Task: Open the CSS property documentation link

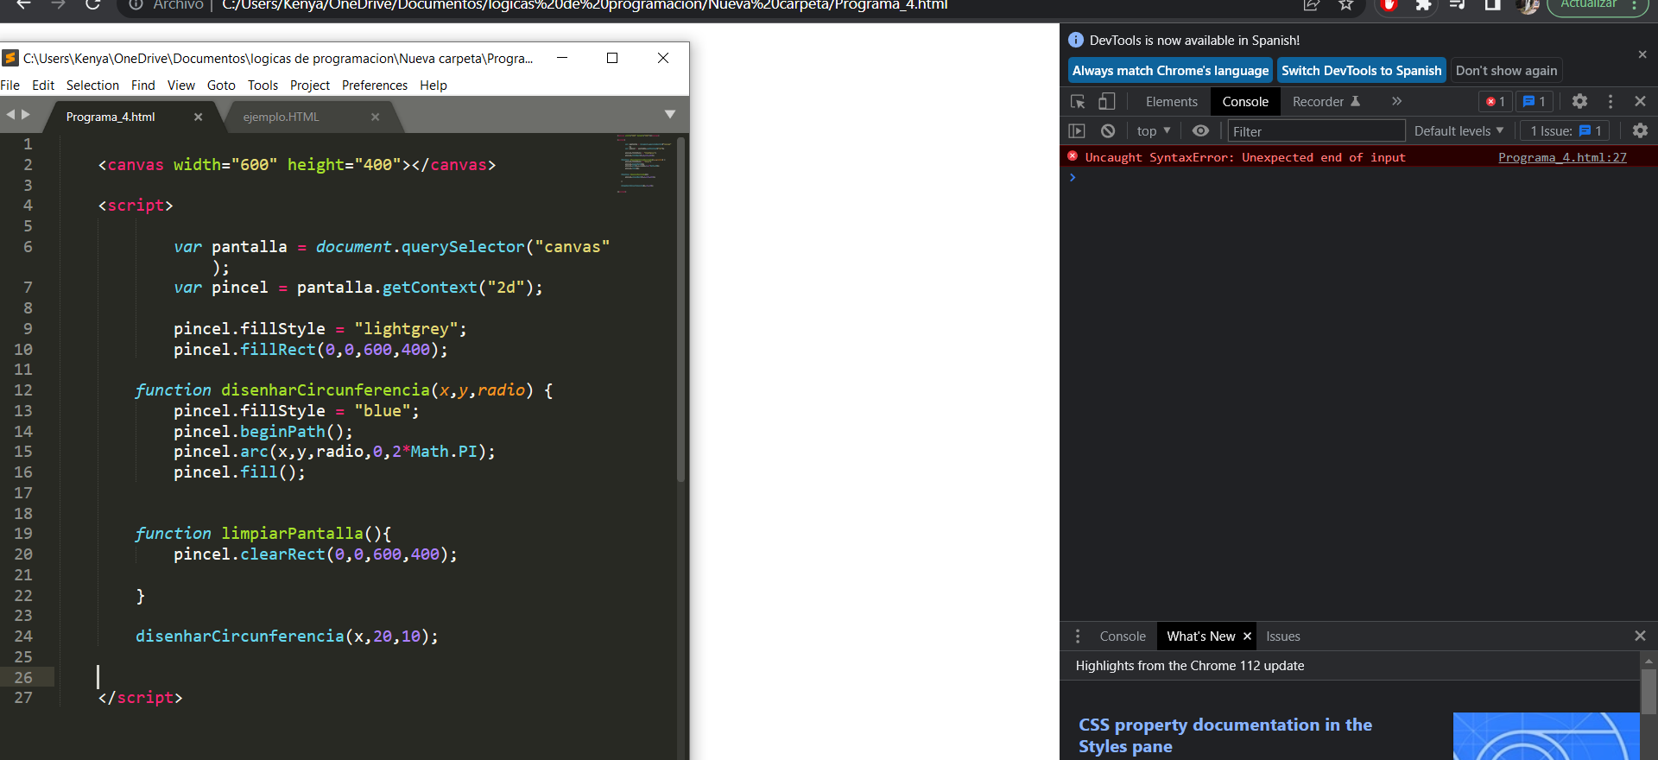Action: point(1225,735)
